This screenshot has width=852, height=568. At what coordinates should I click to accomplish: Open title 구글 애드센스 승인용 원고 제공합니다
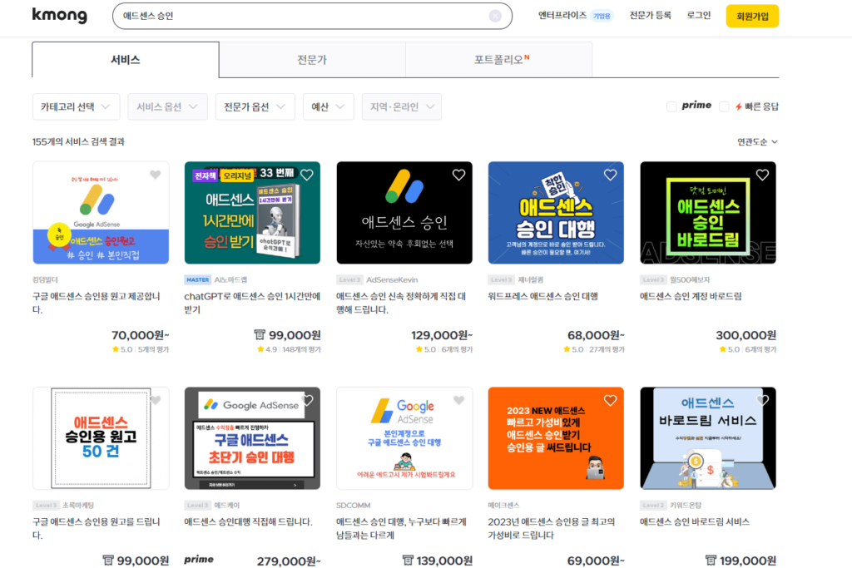click(x=97, y=303)
